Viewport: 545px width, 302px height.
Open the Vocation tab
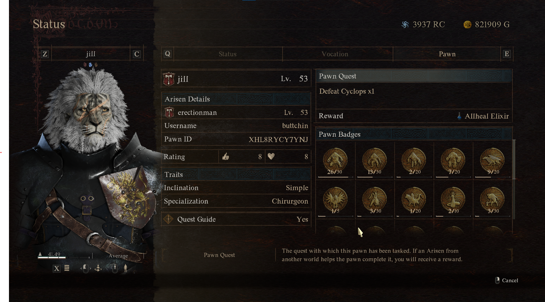tap(335, 54)
